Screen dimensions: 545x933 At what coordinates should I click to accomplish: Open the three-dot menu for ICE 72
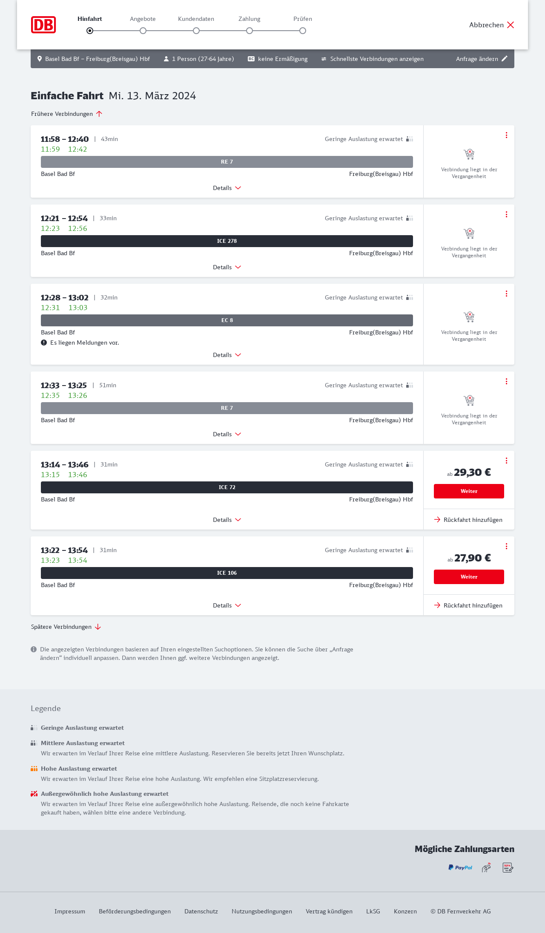(506, 461)
